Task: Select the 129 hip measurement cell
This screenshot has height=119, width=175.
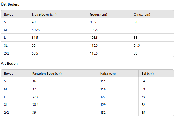Action: coord(118,105)
